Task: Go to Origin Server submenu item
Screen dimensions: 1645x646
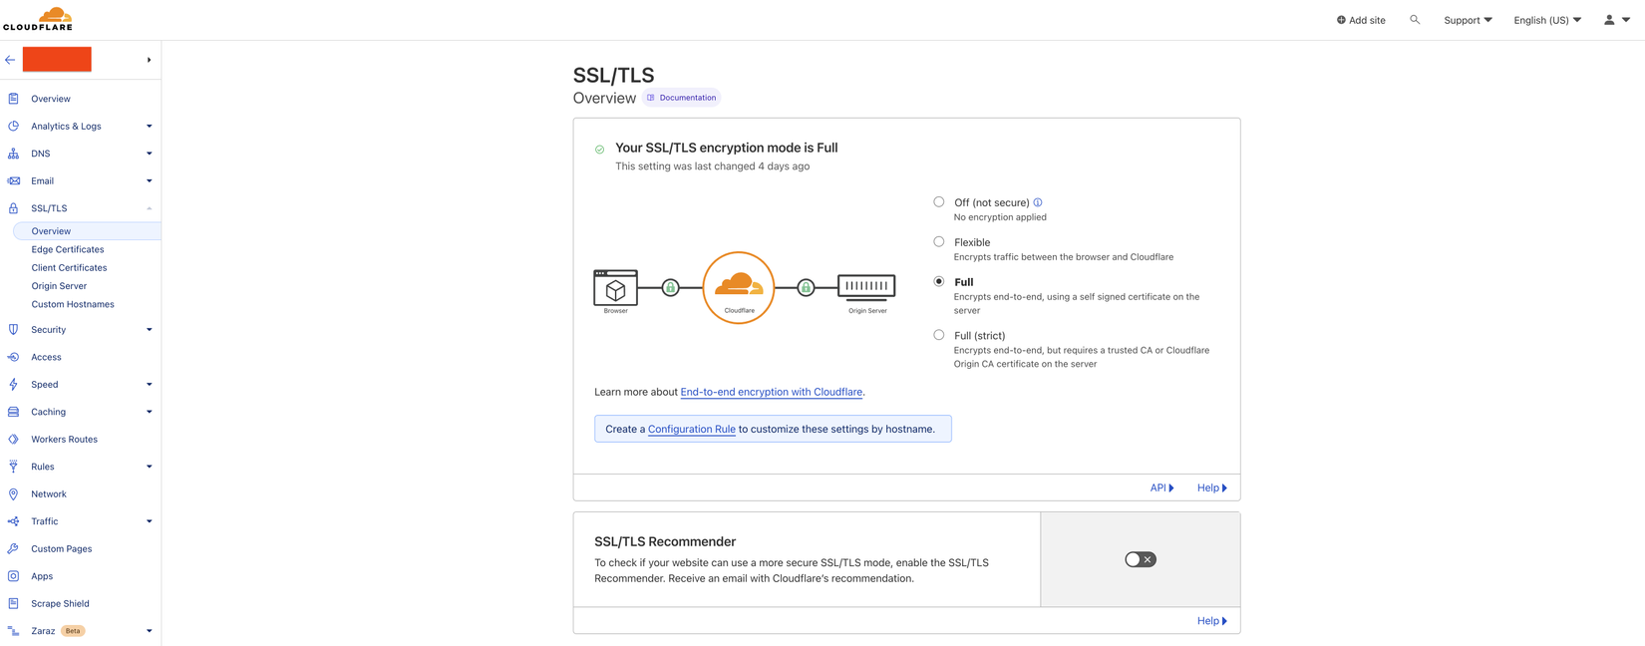Action: (x=59, y=286)
